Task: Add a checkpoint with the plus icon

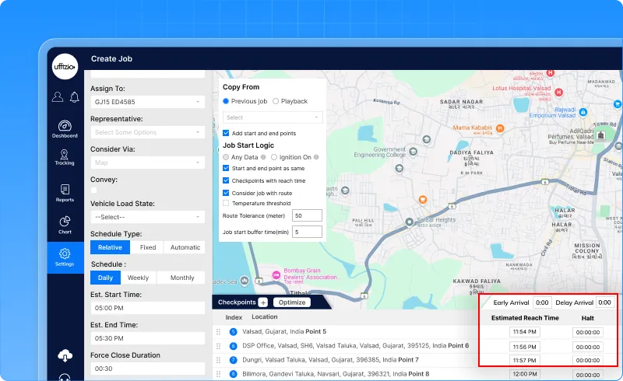Action: [x=262, y=302]
